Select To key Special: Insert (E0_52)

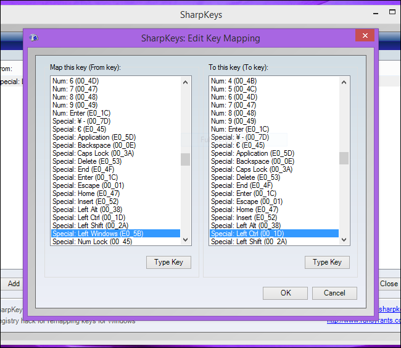(274, 218)
